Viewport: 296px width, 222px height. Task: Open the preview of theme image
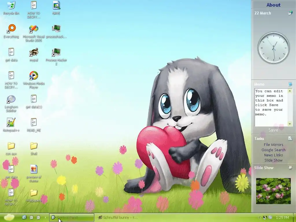coord(34,173)
